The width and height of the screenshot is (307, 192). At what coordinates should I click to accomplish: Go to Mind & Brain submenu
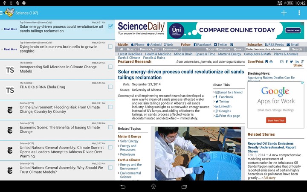coord(183,54)
